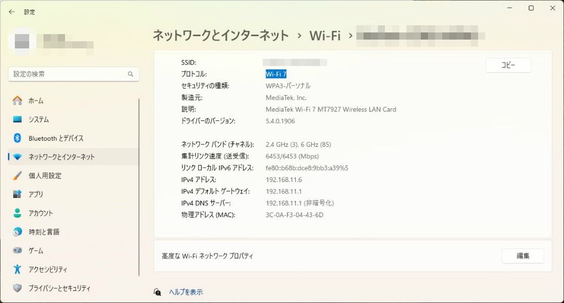
Task: Click MAC address 3C-0A-F3-04-43-6D
Action: (x=294, y=214)
